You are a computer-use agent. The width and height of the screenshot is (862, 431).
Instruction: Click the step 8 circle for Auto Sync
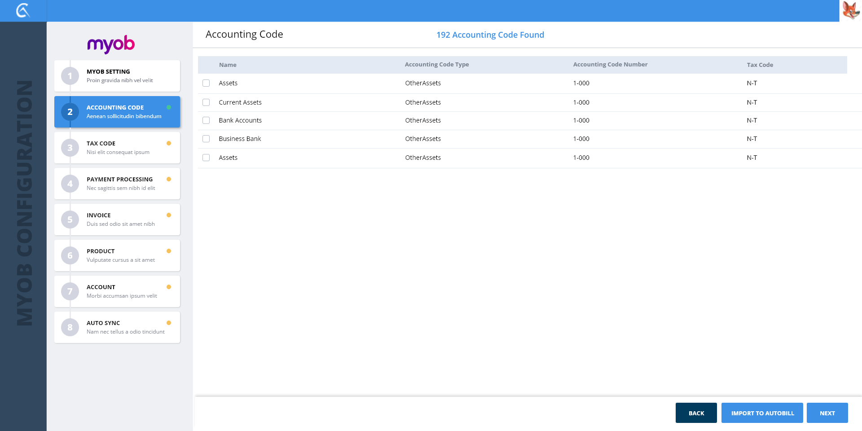click(70, 327)
